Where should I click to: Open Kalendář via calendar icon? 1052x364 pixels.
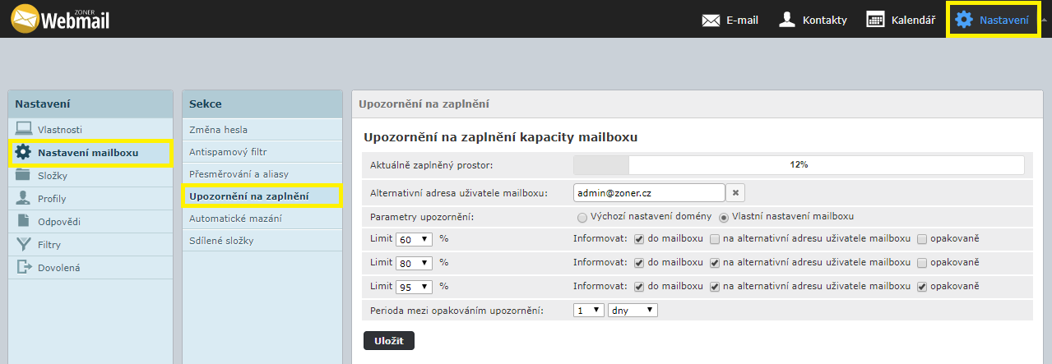pos(876,20)
